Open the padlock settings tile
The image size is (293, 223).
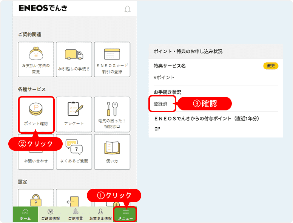[x=36, y=198]
